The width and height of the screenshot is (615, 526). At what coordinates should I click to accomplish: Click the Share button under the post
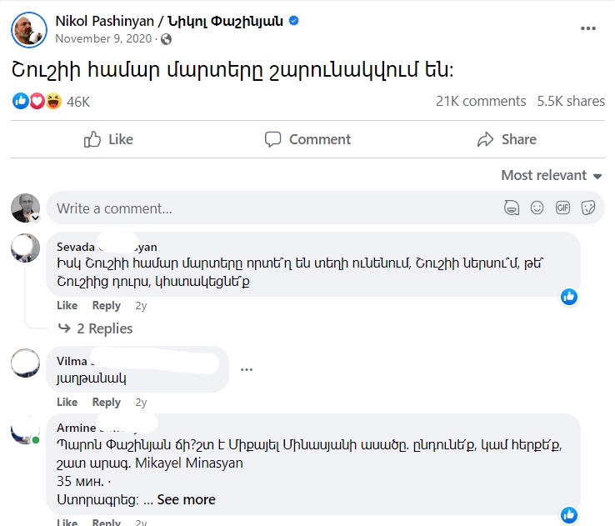pyautogui.click(x=507, y=139)
